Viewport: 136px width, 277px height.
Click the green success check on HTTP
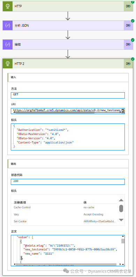pyautogui.click(x=133, y=2)
